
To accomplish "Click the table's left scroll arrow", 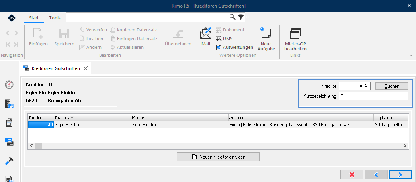I will point(31,145).
